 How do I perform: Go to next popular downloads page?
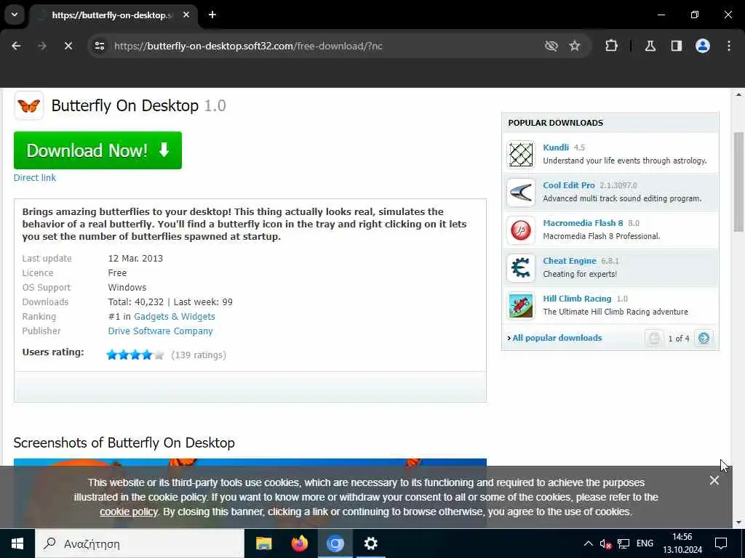704,338
